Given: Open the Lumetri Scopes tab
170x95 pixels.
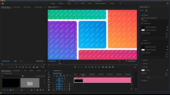Looking at the screenshot, I should pos(17,7).
